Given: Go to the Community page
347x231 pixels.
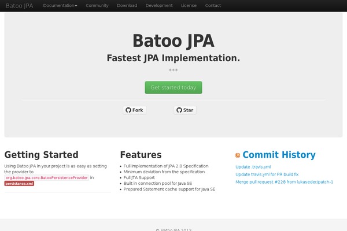Looking at the screenshot, I should point(97,6).
